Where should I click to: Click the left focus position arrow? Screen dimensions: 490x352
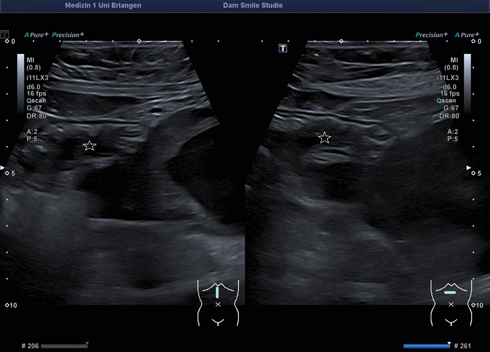(x=3, y=168)
